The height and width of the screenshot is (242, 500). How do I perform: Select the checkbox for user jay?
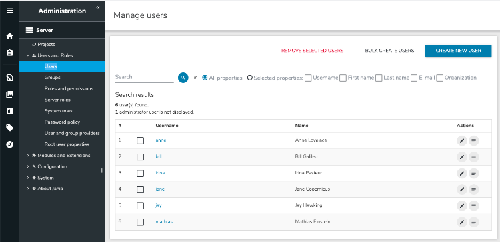pos(140,205)
